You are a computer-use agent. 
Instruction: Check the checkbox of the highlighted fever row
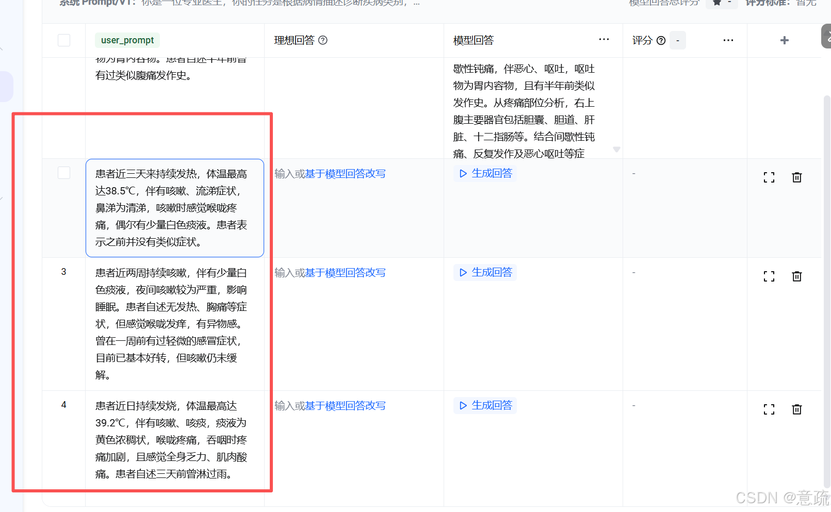click(x=63, y=173)
